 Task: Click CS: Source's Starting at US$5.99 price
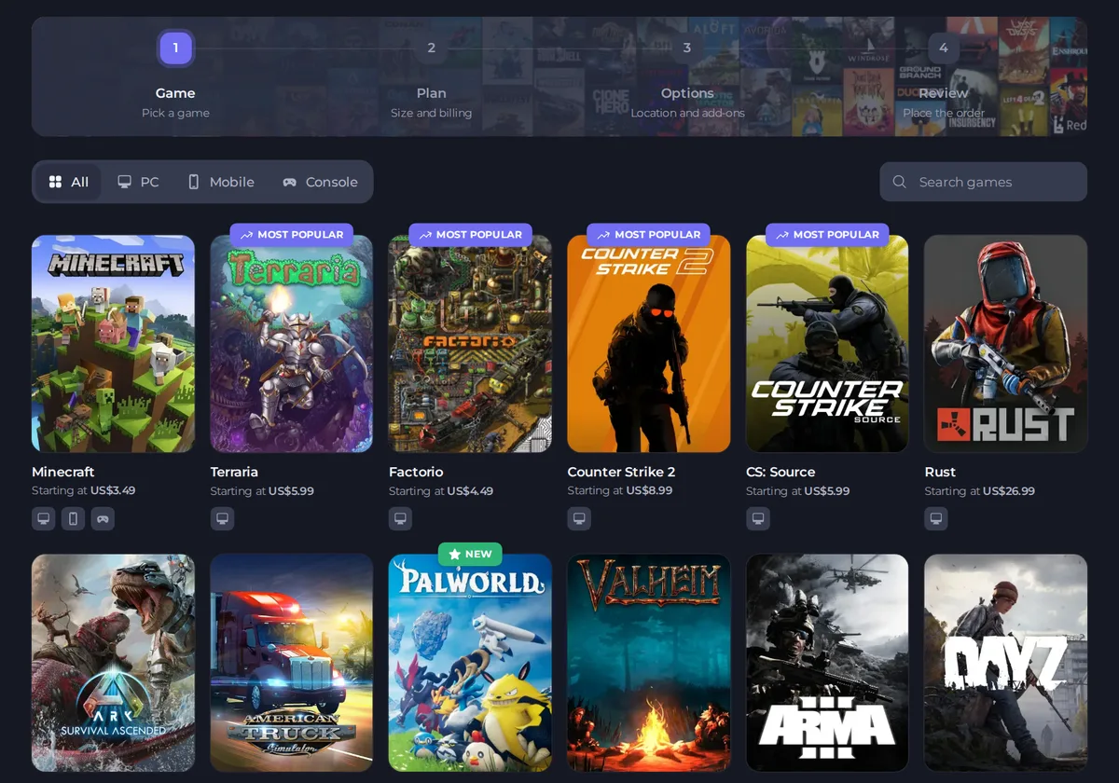[x=798, y=491]
